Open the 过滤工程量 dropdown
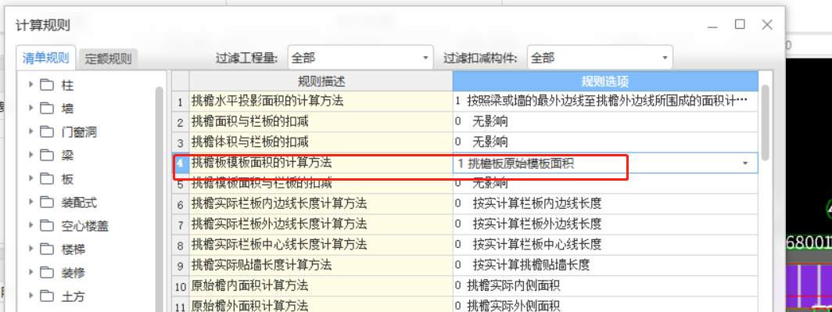Image resolution: width=832 pixels, height=312 pixels. (x=360, y=57)
